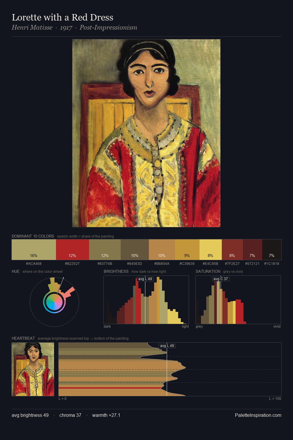
Task: Click the 'DOMINANT 10 COLORS' heading
Action: (33, 236)
